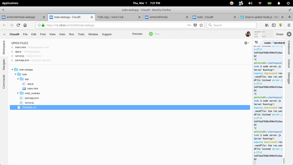Image resolution: width=293 pixels, height=165 pixels.
Task: Open the Applications menu
Action: tap(10, 3)
